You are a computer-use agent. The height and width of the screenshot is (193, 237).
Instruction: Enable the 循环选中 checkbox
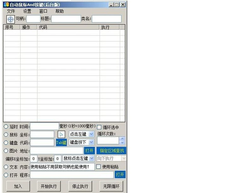99,127
